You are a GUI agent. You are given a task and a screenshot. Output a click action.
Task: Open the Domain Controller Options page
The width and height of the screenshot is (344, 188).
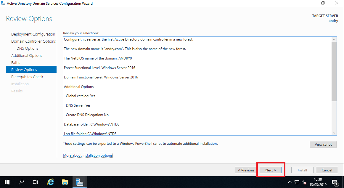click(33, 41)
